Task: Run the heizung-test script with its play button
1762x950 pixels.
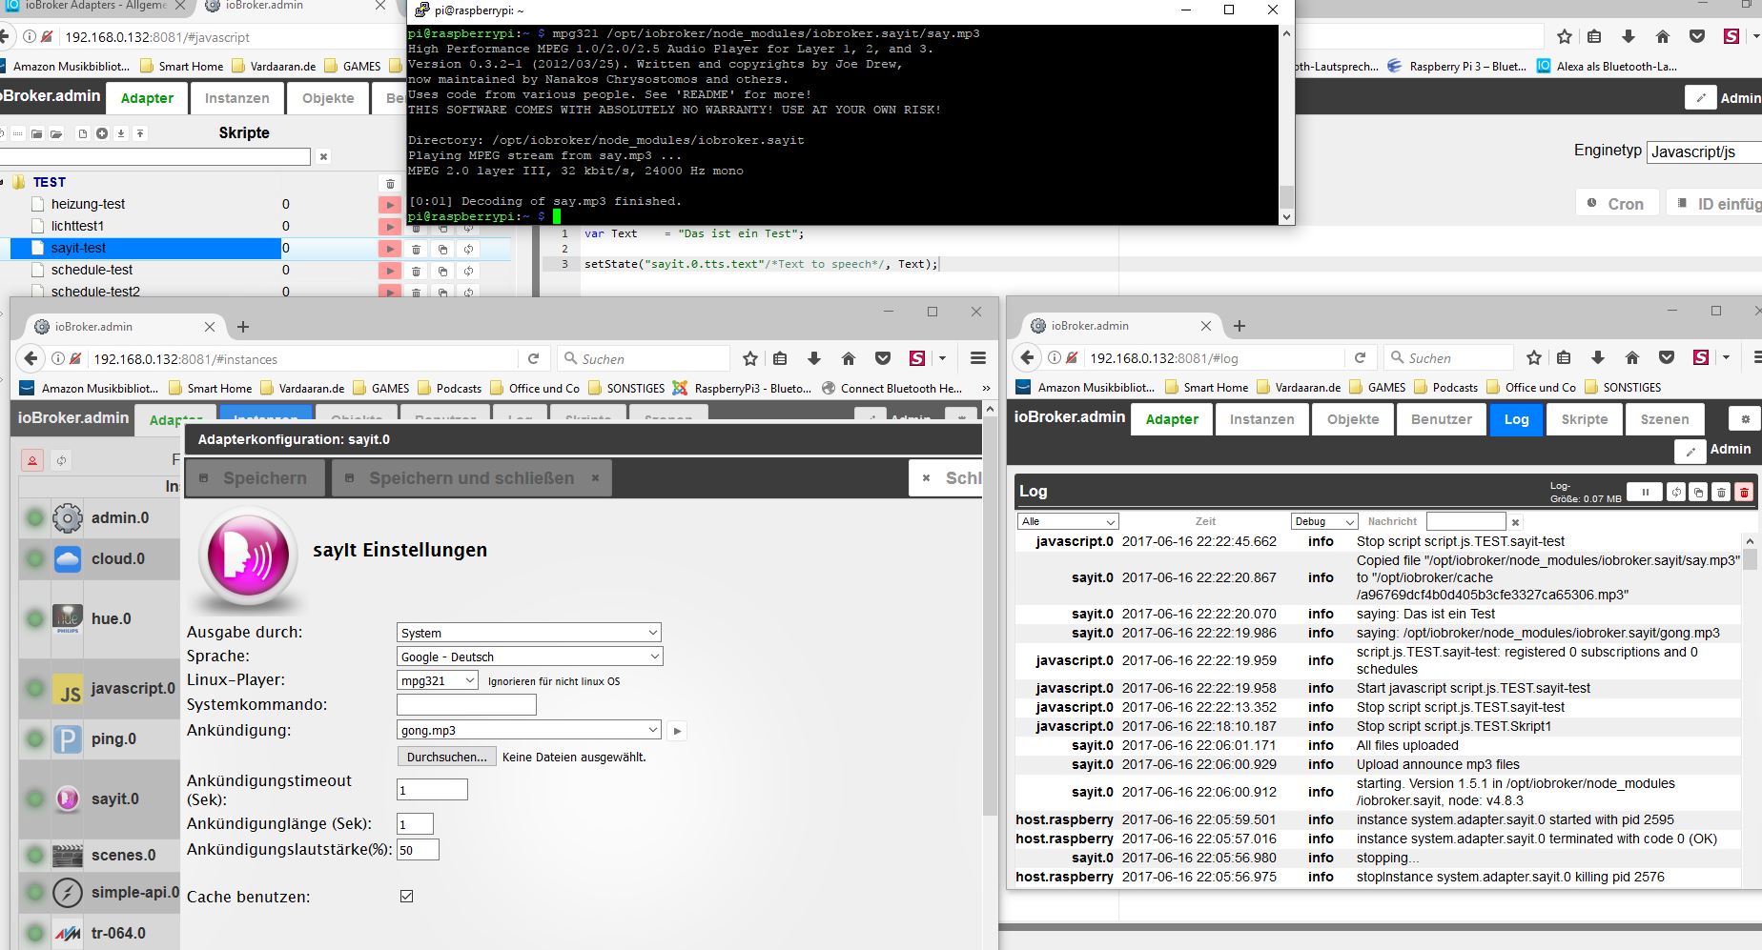Action: [x=389, y=205]
